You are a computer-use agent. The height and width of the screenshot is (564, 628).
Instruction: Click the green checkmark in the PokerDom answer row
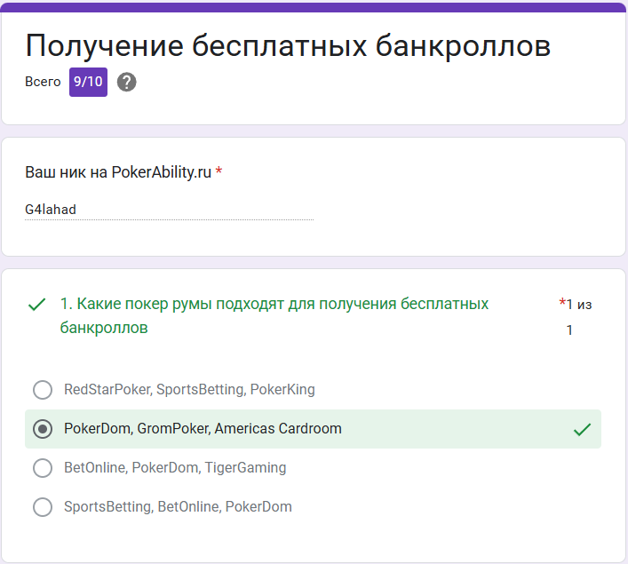pos(582,429)
